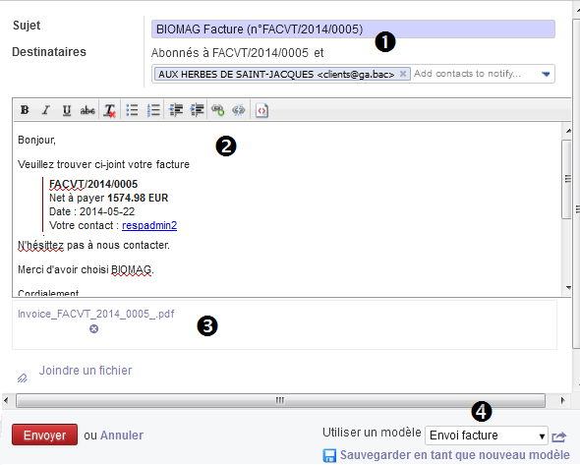Toggle underline formatting

pyautogui.click(x=67, y=110)
